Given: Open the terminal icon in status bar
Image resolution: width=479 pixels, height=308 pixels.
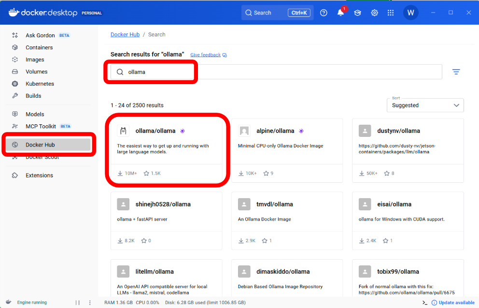Looking at the screenshot, I should pos(424,303).
